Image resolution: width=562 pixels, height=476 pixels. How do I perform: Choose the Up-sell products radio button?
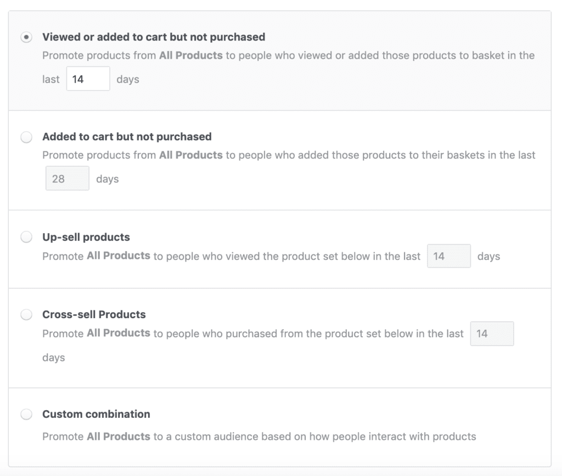tap(26, 237)
